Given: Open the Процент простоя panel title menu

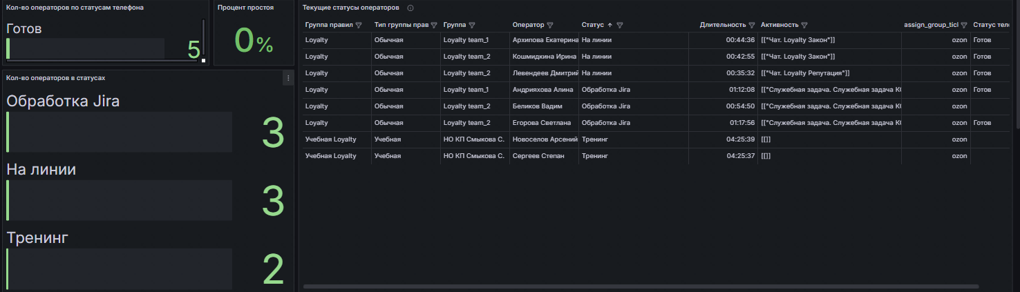Looking at the screenshot, I should click(x=245, y=8).
